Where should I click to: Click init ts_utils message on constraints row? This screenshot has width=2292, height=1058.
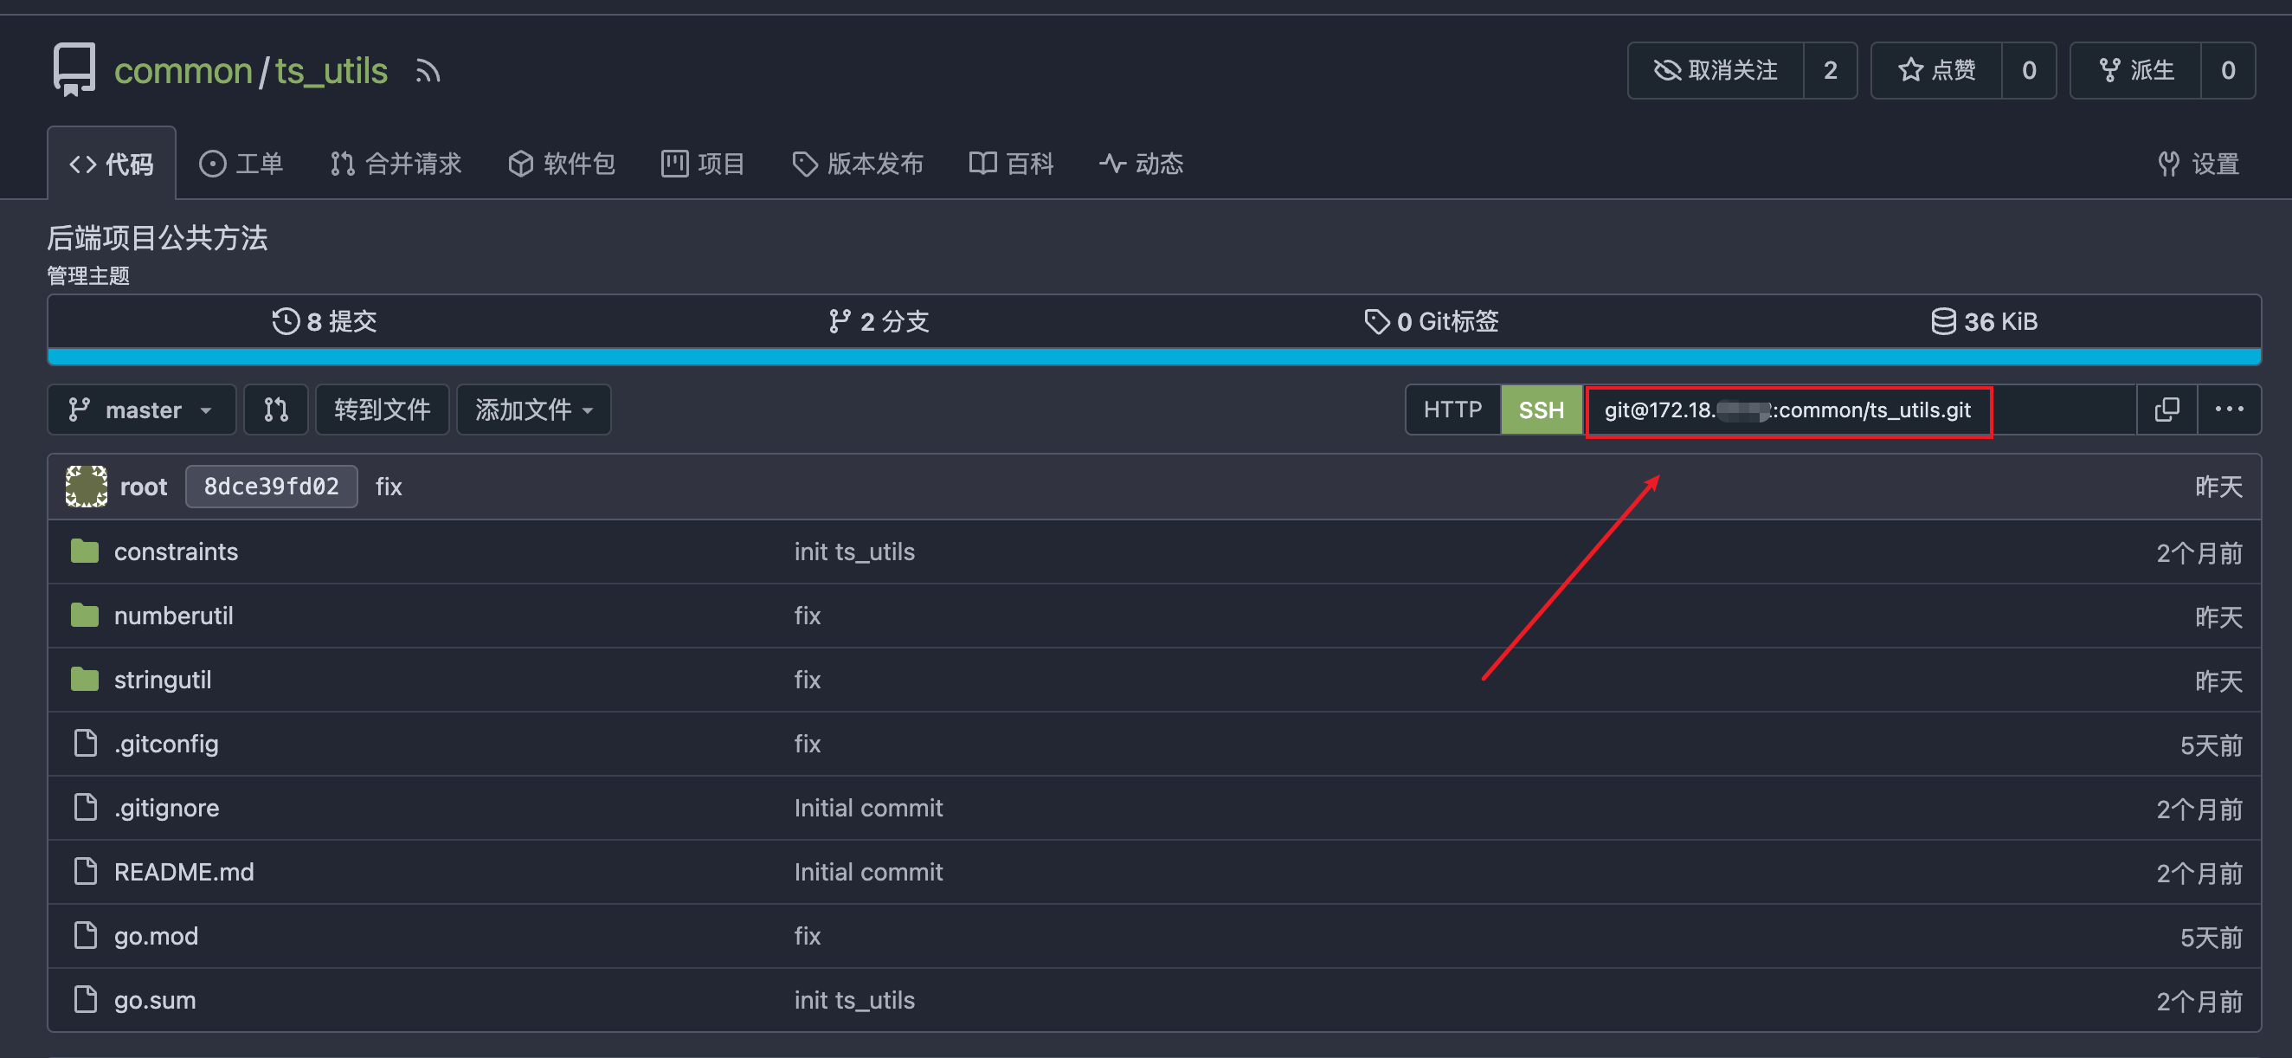pyautogui.click(x=854, y=552)
